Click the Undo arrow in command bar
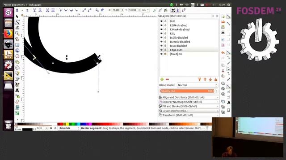 [223, 52]
